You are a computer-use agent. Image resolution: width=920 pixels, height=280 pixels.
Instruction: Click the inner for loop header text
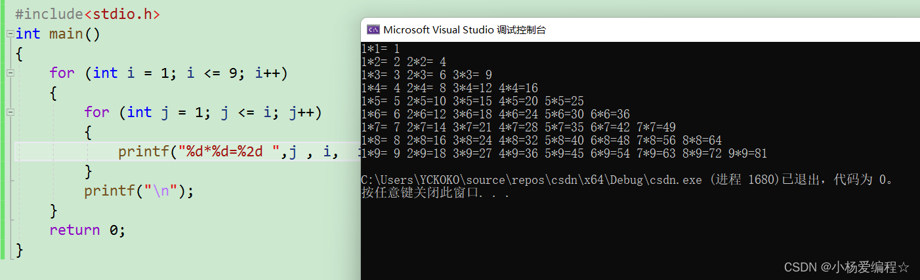pyautogui.click(x=203, y=112)
